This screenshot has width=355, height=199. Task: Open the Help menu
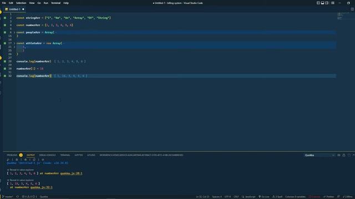(66, 3)
